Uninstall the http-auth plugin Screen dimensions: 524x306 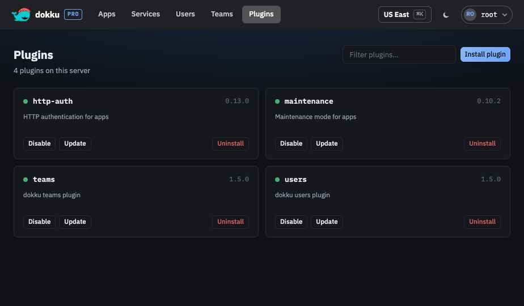click(231, 143)
